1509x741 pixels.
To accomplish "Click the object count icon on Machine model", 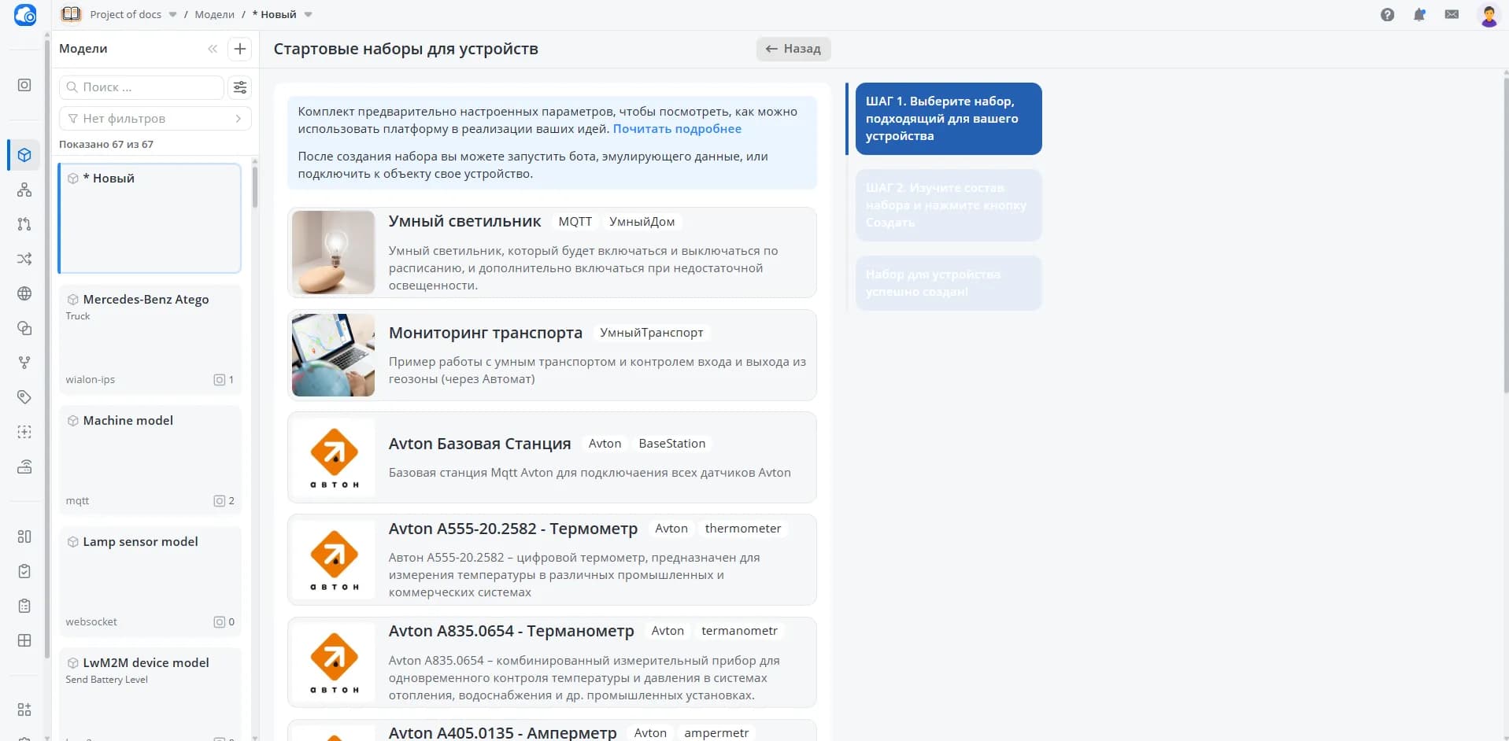I will point(220,501).
